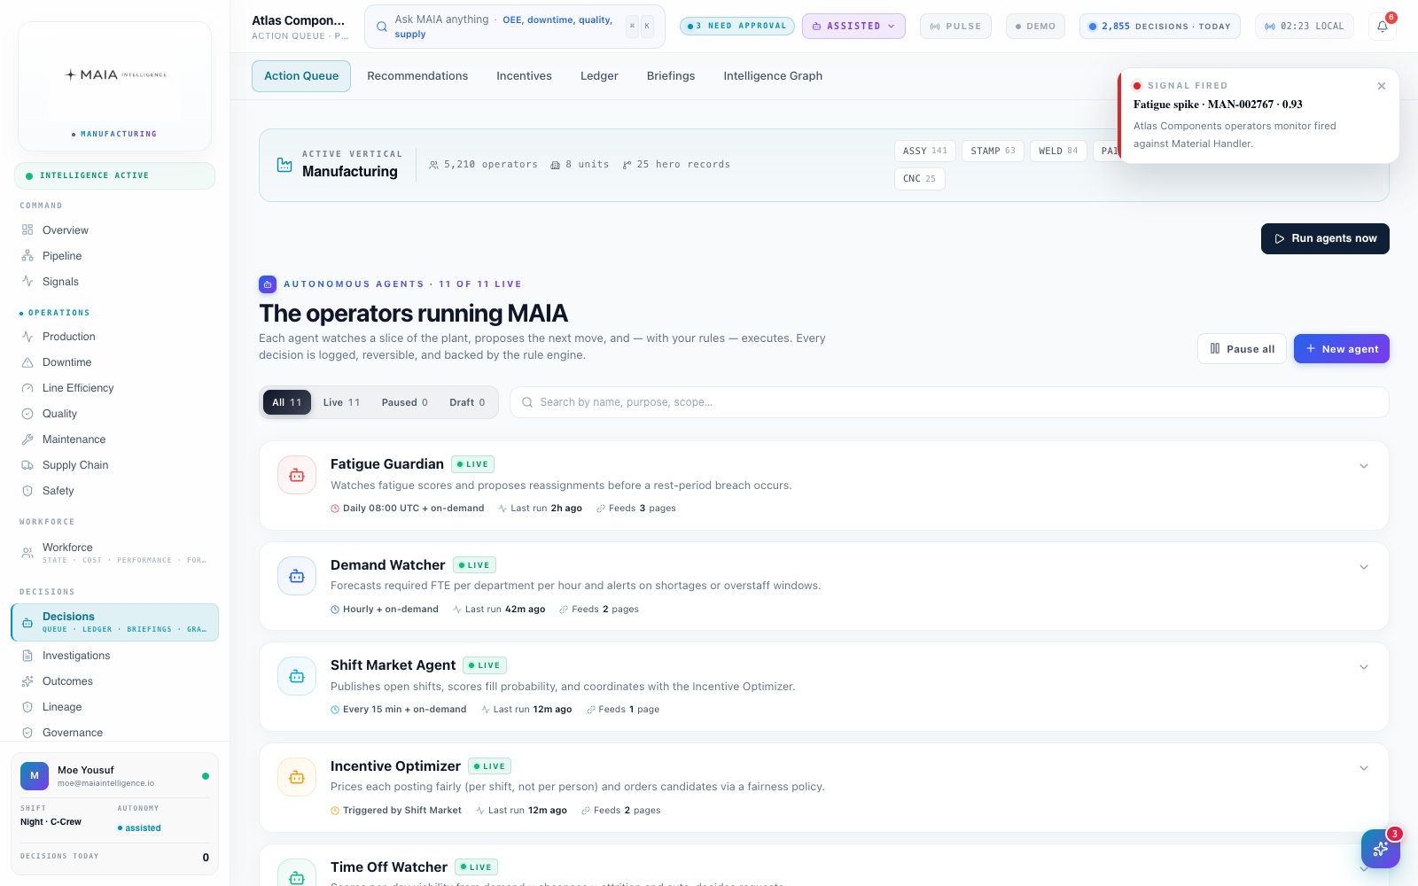1418x886 pixels.
Task: Click the Overview sidebar icon
Action: pyautogui.click(x=27, y=229)
